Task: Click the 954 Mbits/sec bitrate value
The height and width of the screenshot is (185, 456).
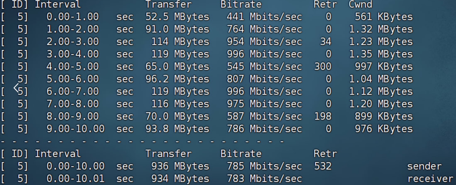Action: coord(264,42)
